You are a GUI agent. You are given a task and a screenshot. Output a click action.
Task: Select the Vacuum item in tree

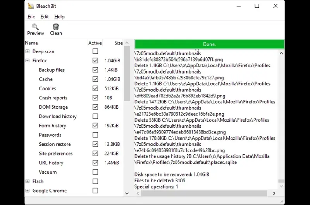pos(48,172)
